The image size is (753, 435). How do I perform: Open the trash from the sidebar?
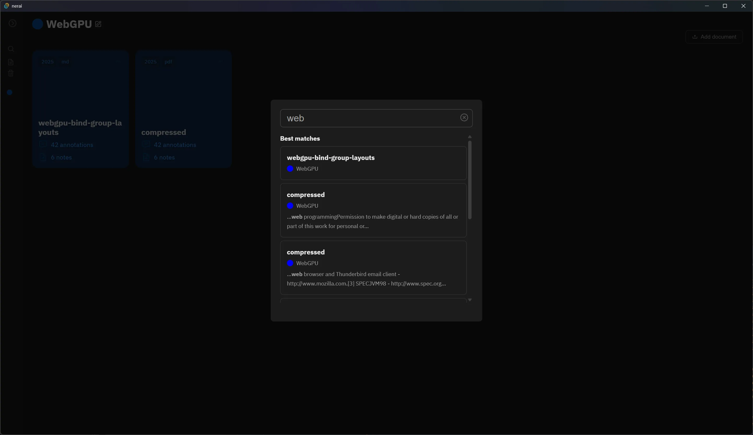pos(11,73)
